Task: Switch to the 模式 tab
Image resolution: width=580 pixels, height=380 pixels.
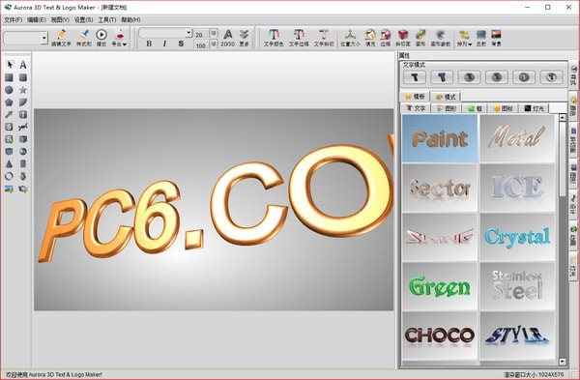Action: [446, 97]
